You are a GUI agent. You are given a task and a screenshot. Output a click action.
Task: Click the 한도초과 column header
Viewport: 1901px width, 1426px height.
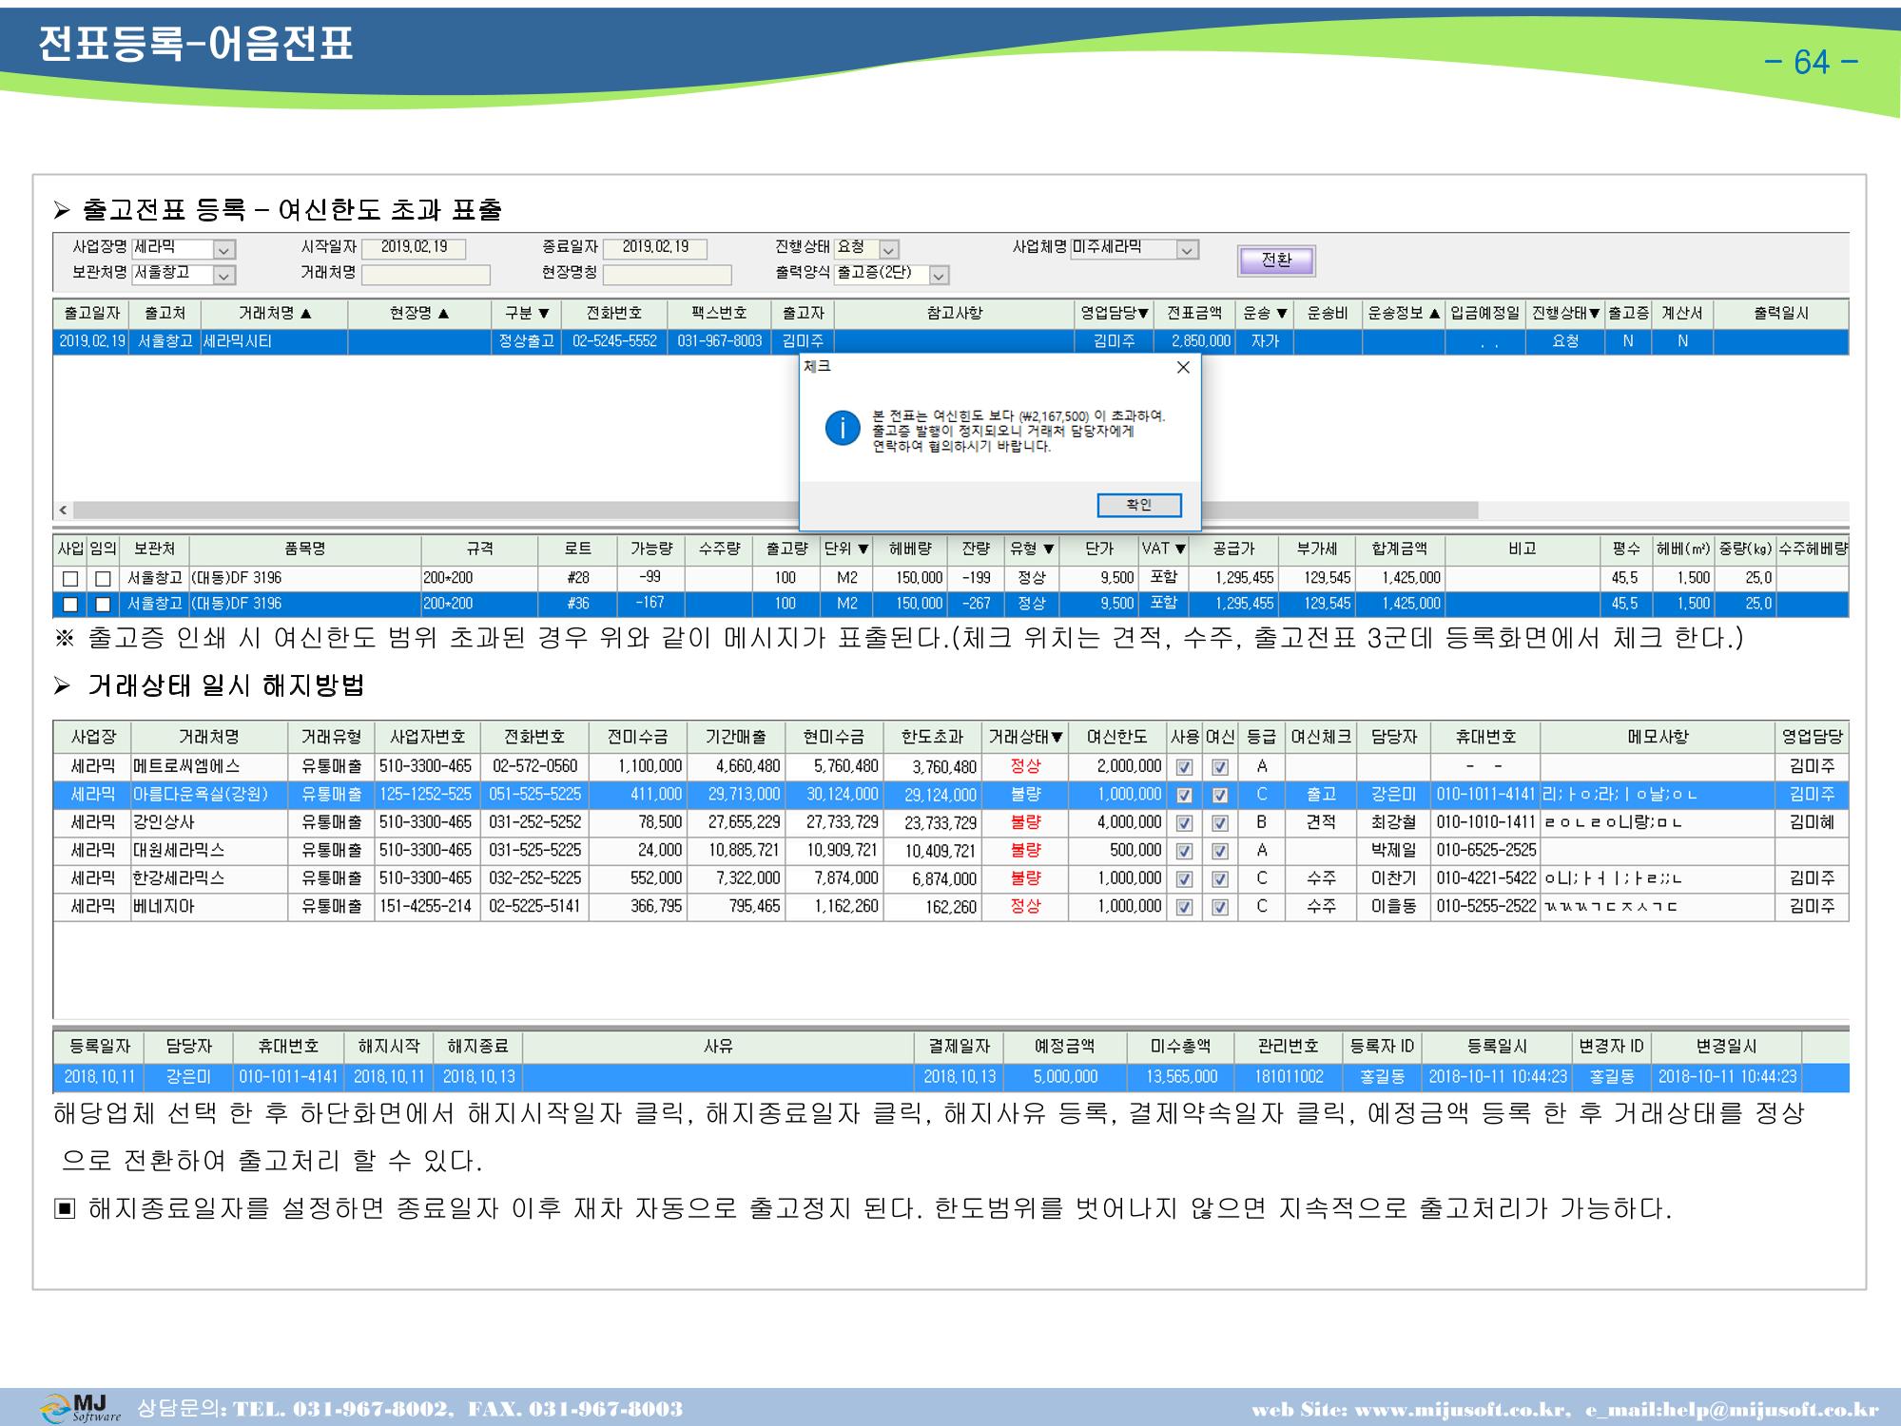pos(932,737)
